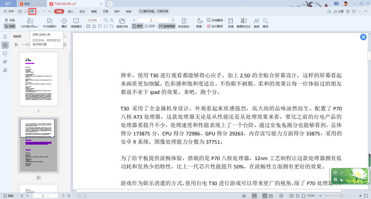Toggle 连续阅读 continuous reading mode
Image resolution: width=371 pixels, height=199 pixels.
[x=167, y=26]
